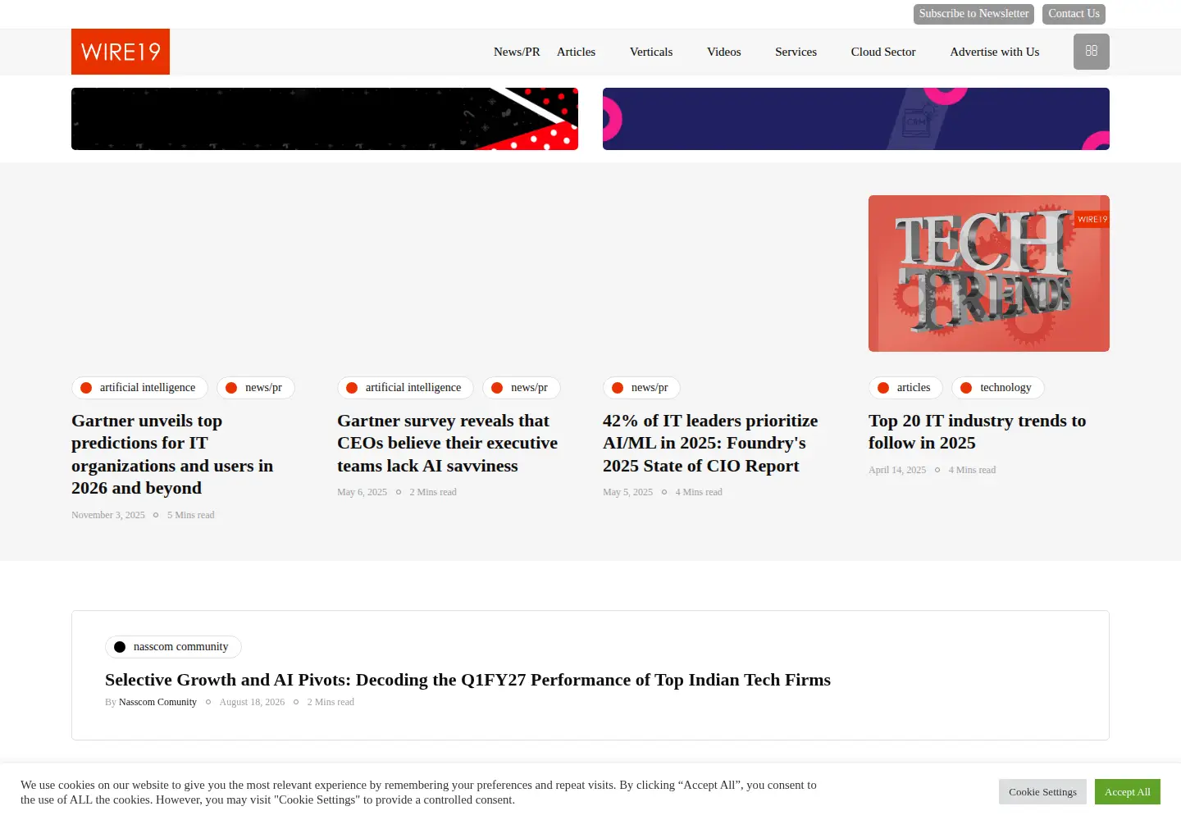Viewport: 1181px width, 820px height.
Task: Open the dark blue banner ad
Action: click(x=856, y=119)
